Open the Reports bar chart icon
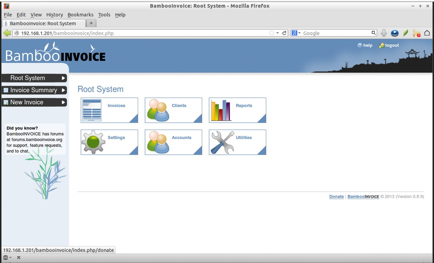 [221, 110]
